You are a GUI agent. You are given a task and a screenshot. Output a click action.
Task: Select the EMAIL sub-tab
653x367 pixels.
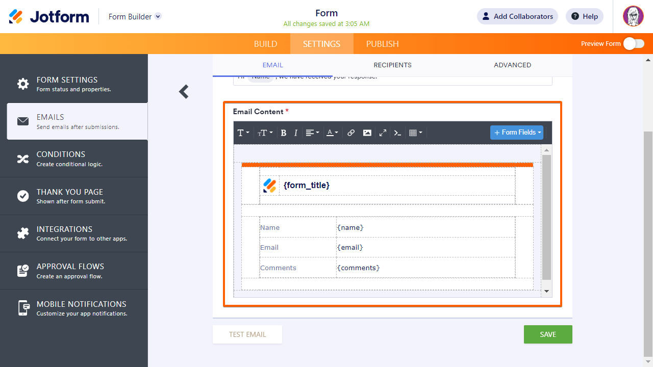[273, 65]
